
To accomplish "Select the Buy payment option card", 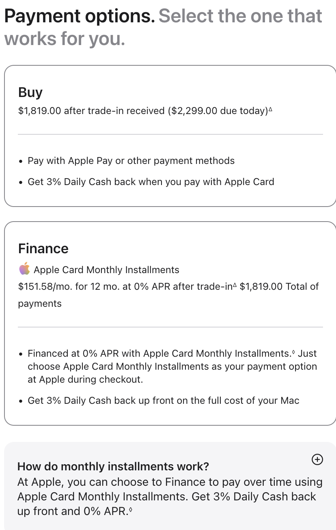I will 170,136.
